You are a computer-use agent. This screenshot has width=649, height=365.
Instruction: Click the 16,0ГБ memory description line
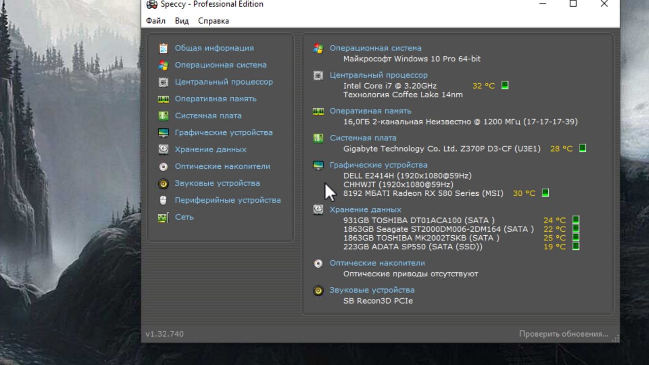click(460, 122)
